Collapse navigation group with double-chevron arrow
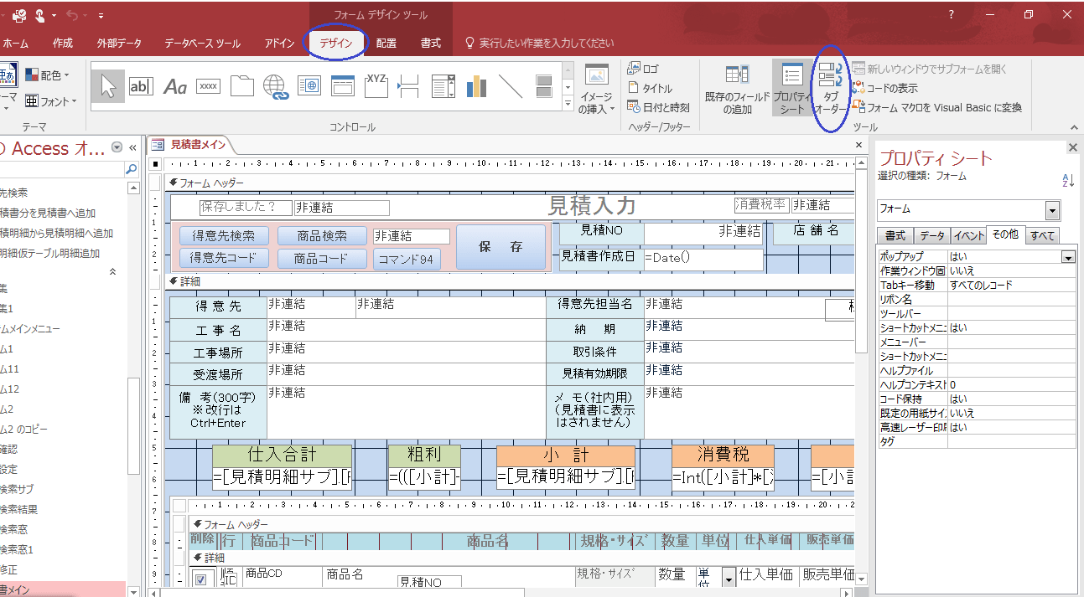 (114, 272)
